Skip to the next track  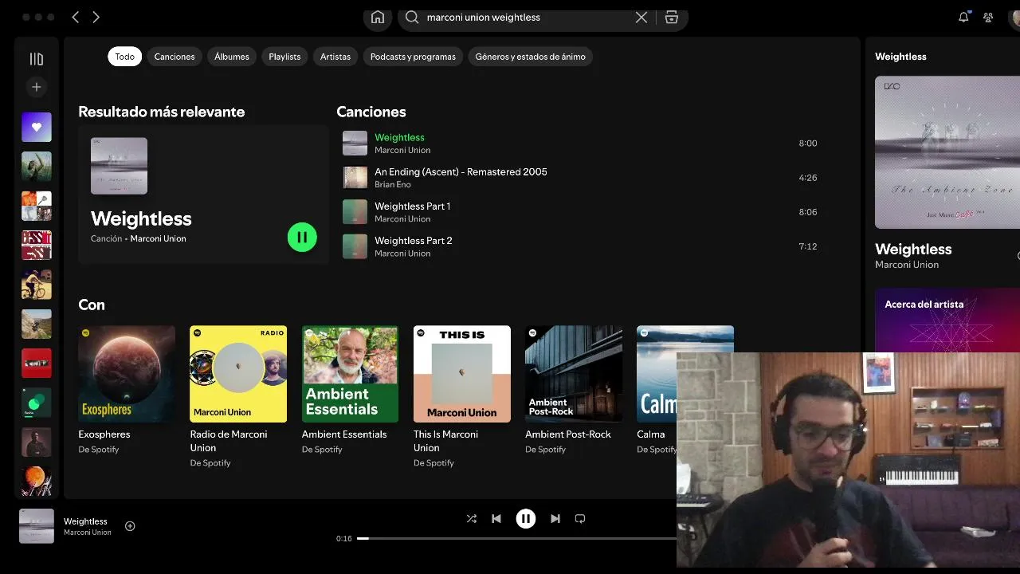coord(555,519)
